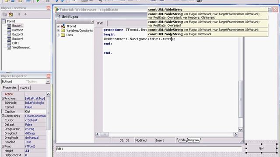The width and height of the screenshot is (280, 157).
Task: Click the 'end.' line in the code
Action: 108,53
